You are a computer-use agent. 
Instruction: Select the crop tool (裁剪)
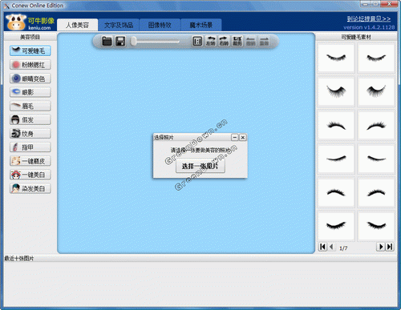237,42
